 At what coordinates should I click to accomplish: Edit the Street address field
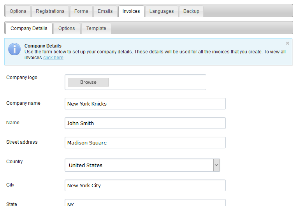click(x=145, y=143)
